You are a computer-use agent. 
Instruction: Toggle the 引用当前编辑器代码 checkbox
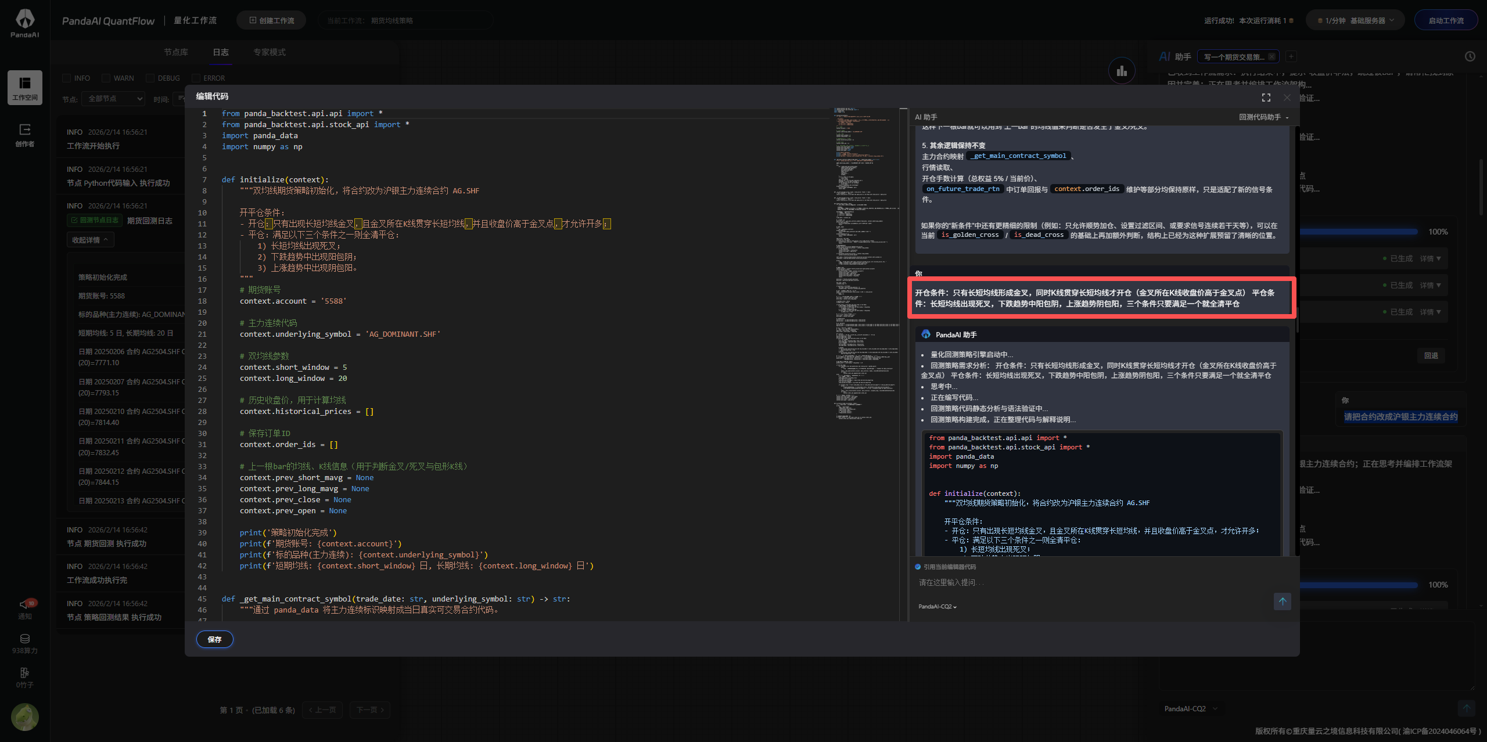click(918, 567)
